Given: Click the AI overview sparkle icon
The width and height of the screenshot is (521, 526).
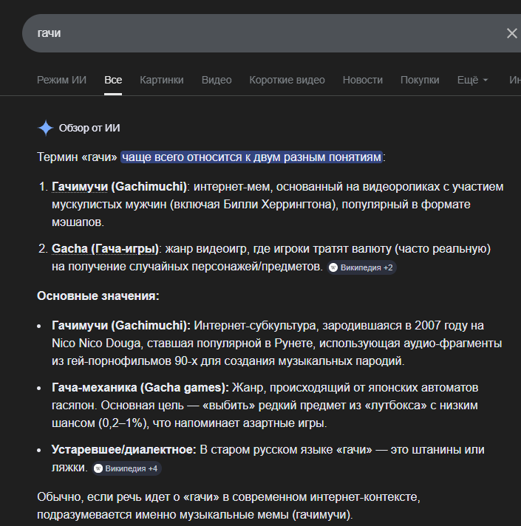Looking at the screenshot, I should 45,128.
